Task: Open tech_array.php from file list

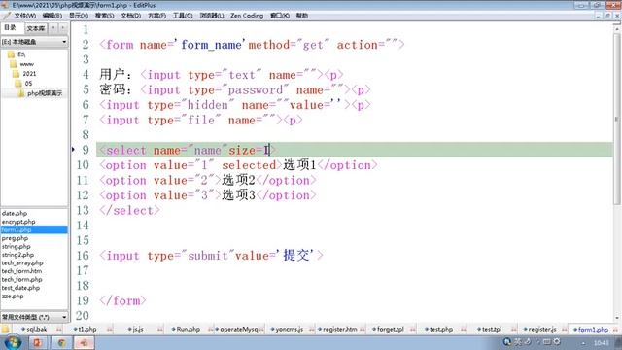Action: pyautogui.click(x=22, y=263)
